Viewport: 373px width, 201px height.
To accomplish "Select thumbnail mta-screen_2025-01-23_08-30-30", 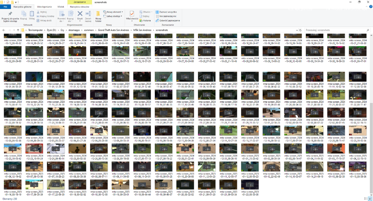I will (250, 184).
